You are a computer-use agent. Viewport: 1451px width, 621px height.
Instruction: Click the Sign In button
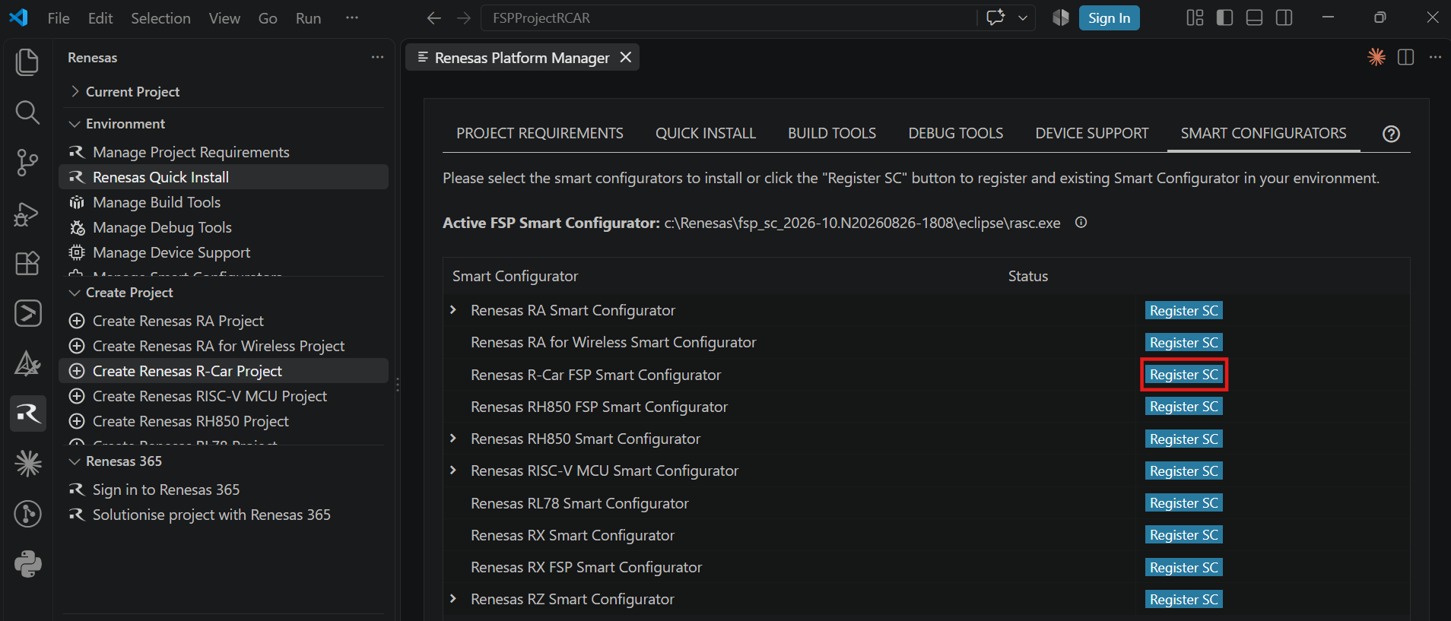pyautogui.click(x=1109, y=18)
